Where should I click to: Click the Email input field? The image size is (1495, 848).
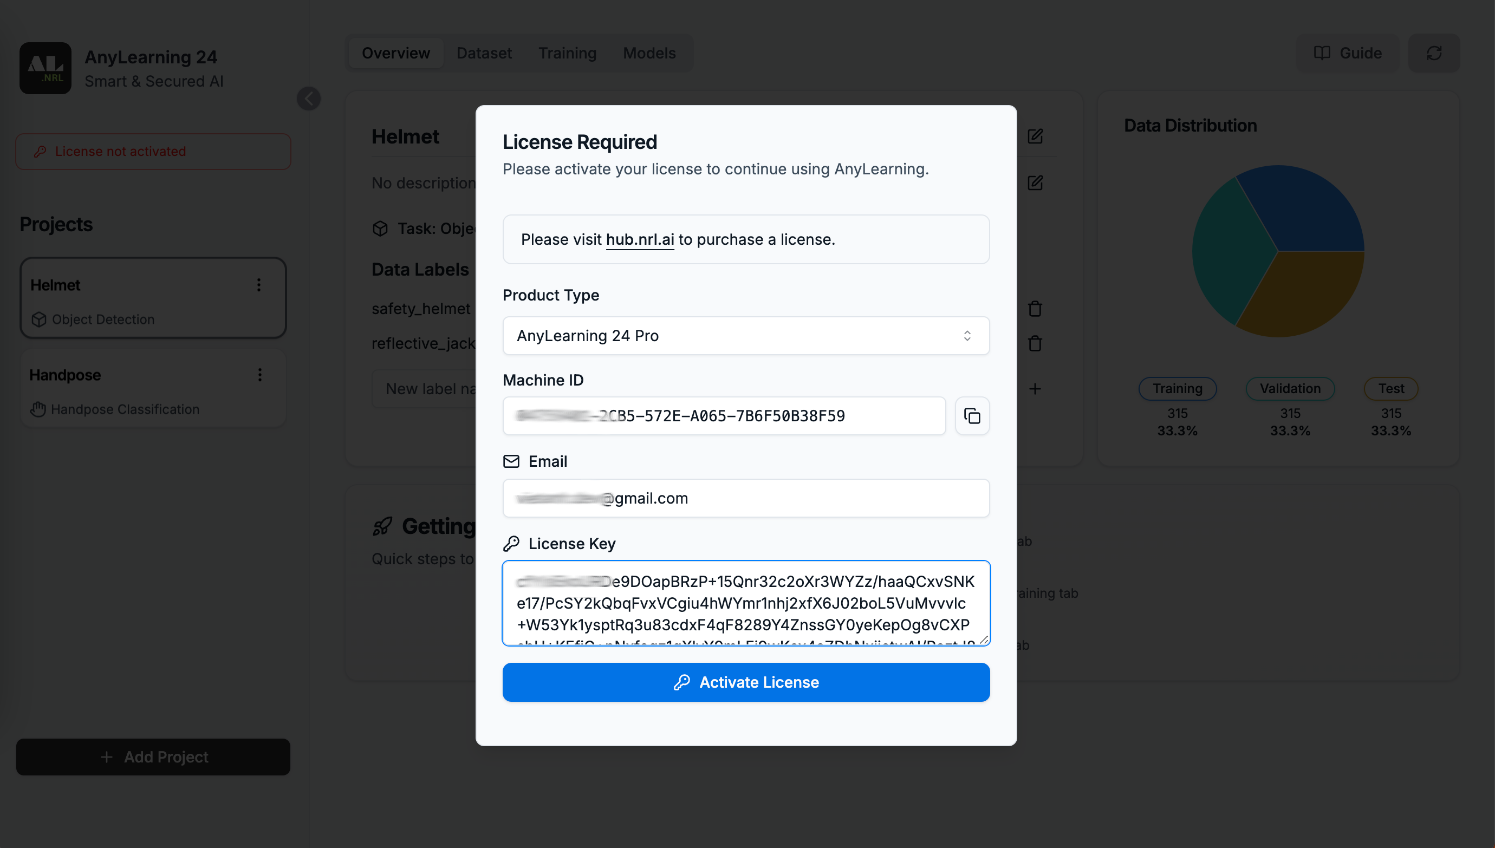coord(745,498)
